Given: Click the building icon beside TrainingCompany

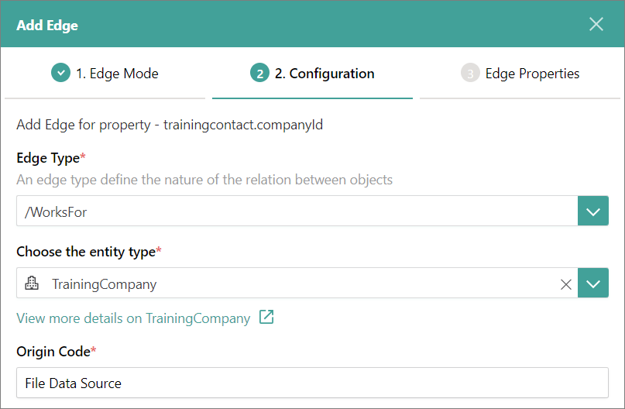Looking at the screenshot, I should pyautogui.click(x=33, y=284).
